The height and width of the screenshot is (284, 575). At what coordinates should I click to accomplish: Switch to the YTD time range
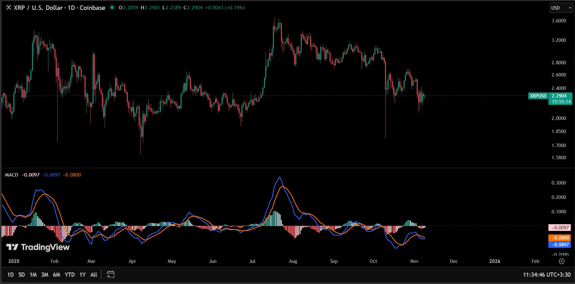pos(70,275)
